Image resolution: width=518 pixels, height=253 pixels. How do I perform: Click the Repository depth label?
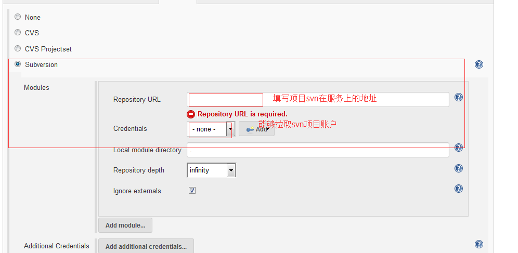coord(139,170)
